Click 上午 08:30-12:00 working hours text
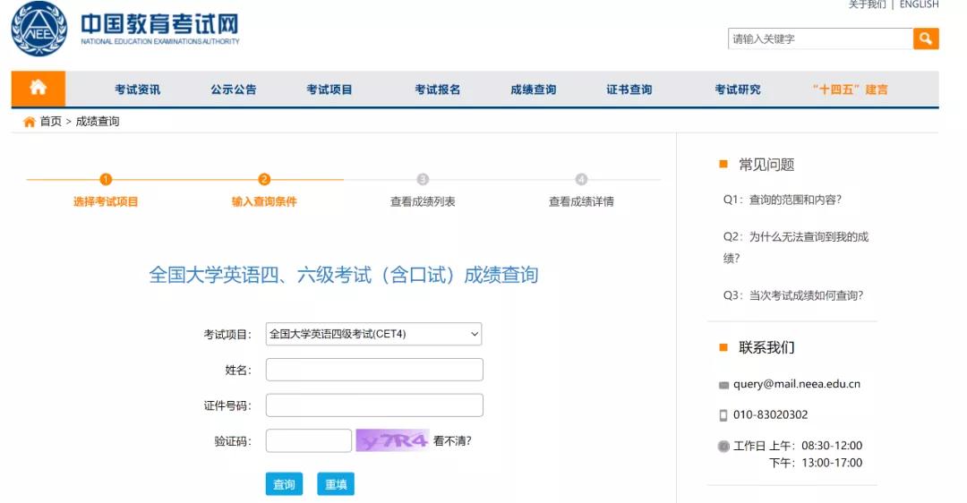 tap(816, 446)
